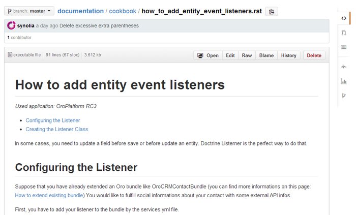The image size is (356, 215).
Task: Open the Network branch icon
Action: (344, 96)
